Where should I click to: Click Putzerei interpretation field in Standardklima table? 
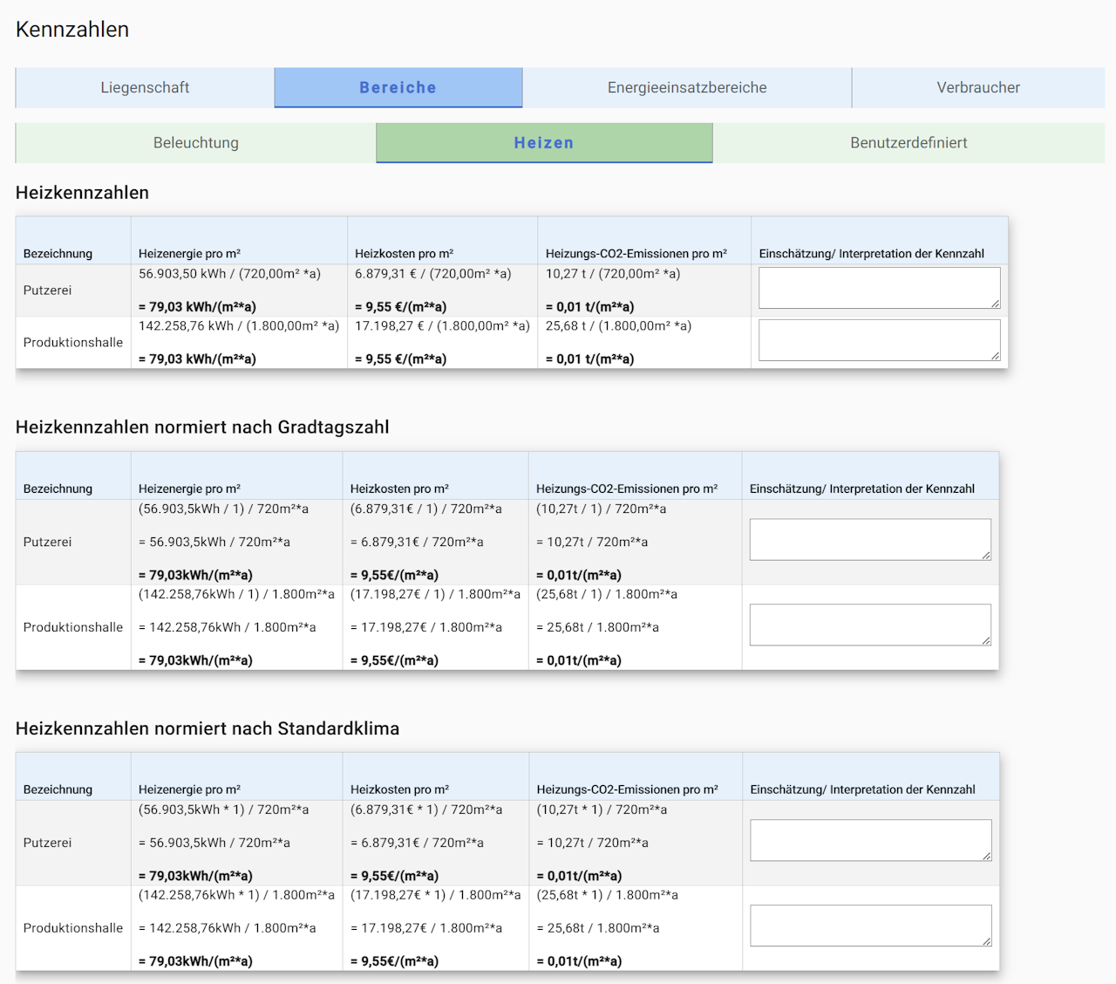(870, 840)
